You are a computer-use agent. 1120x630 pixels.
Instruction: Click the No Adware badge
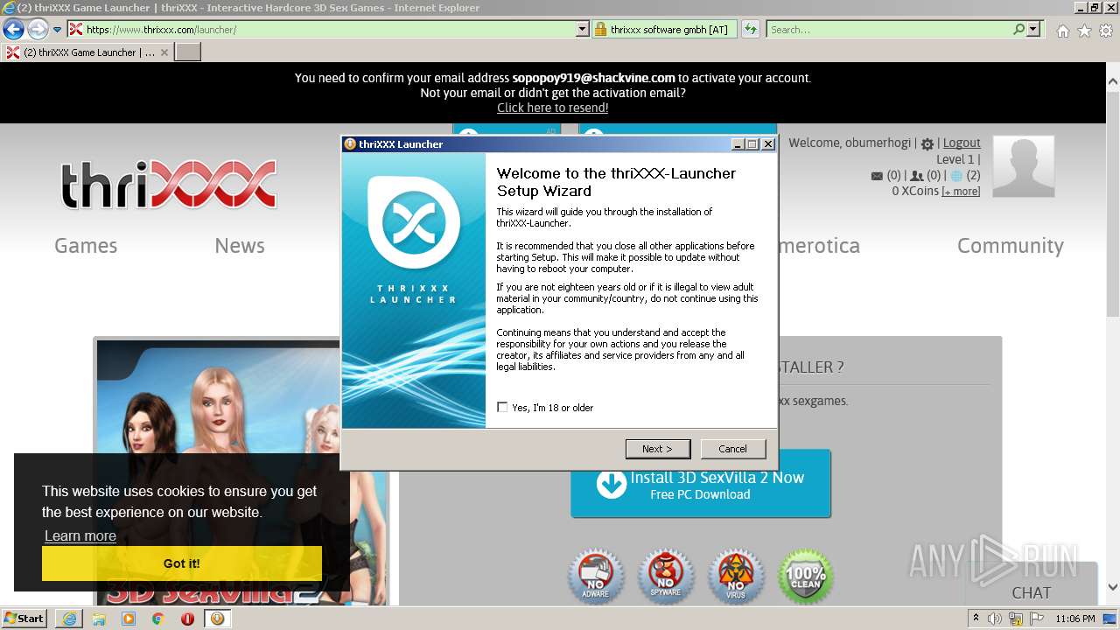pyautogui.click(x=596, y=577)
